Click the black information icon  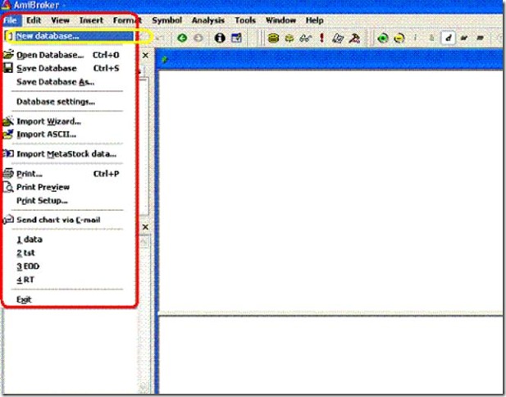(x=220, y=38)
